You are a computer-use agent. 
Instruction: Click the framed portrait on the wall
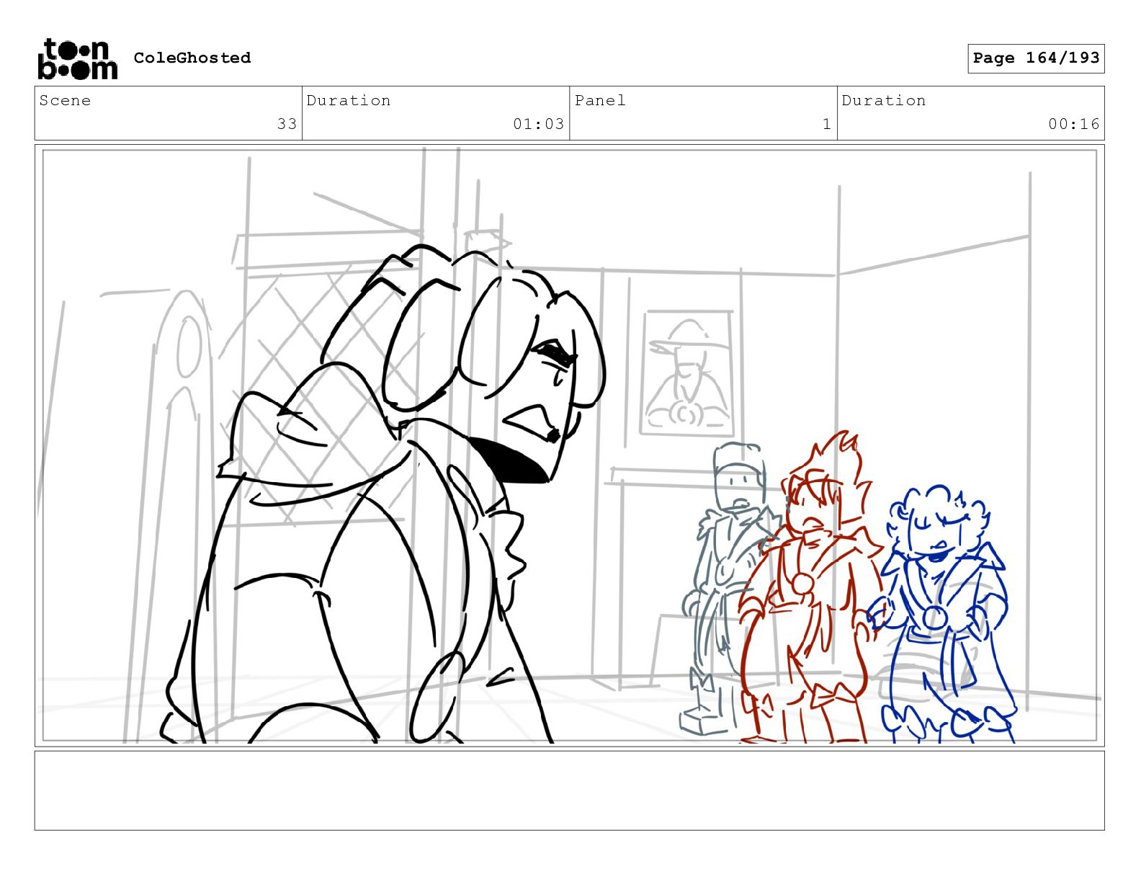[x=688, y=373]
